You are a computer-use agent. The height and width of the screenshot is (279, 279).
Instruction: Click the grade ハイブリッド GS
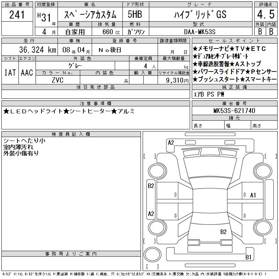[x=200, y=15]
